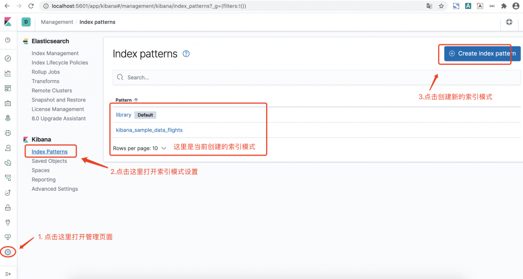The height and width of the screenshot is (279, 523).
Task: Click the Index patterns help question icon
Action: 186,54
